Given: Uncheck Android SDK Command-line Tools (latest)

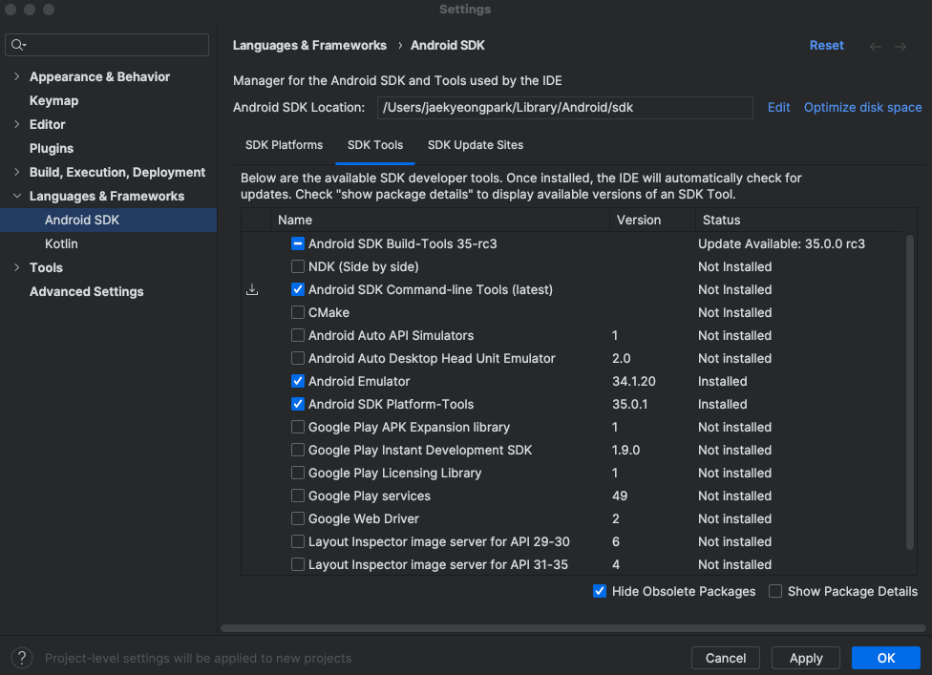Looking at the screenshot, I should coord(298,289).
